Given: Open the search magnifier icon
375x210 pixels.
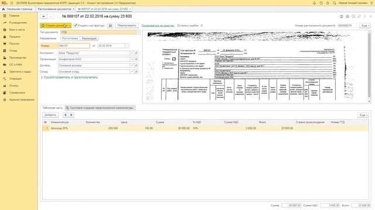Looking at the screenshot, I should coord(335,3).
